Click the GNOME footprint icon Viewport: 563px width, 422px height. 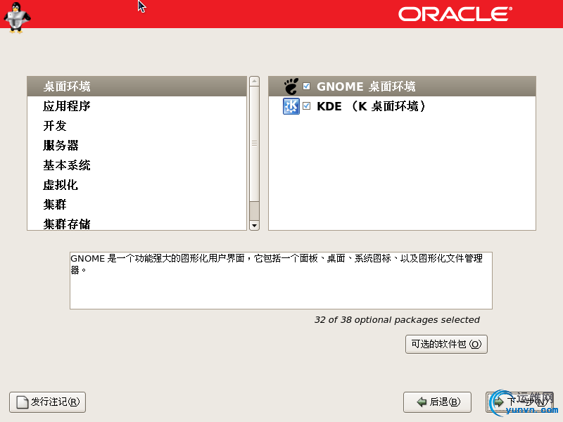(291, 86)
